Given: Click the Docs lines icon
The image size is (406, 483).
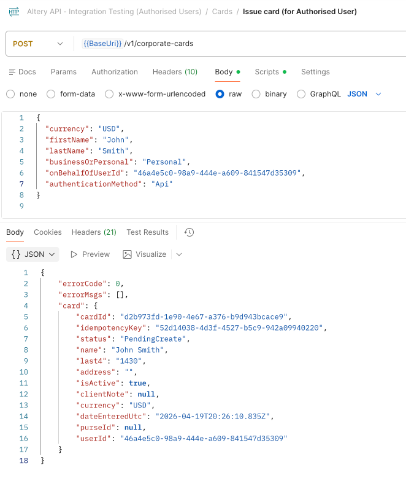Looking at the screenshot, I should (x=12, y=72).
